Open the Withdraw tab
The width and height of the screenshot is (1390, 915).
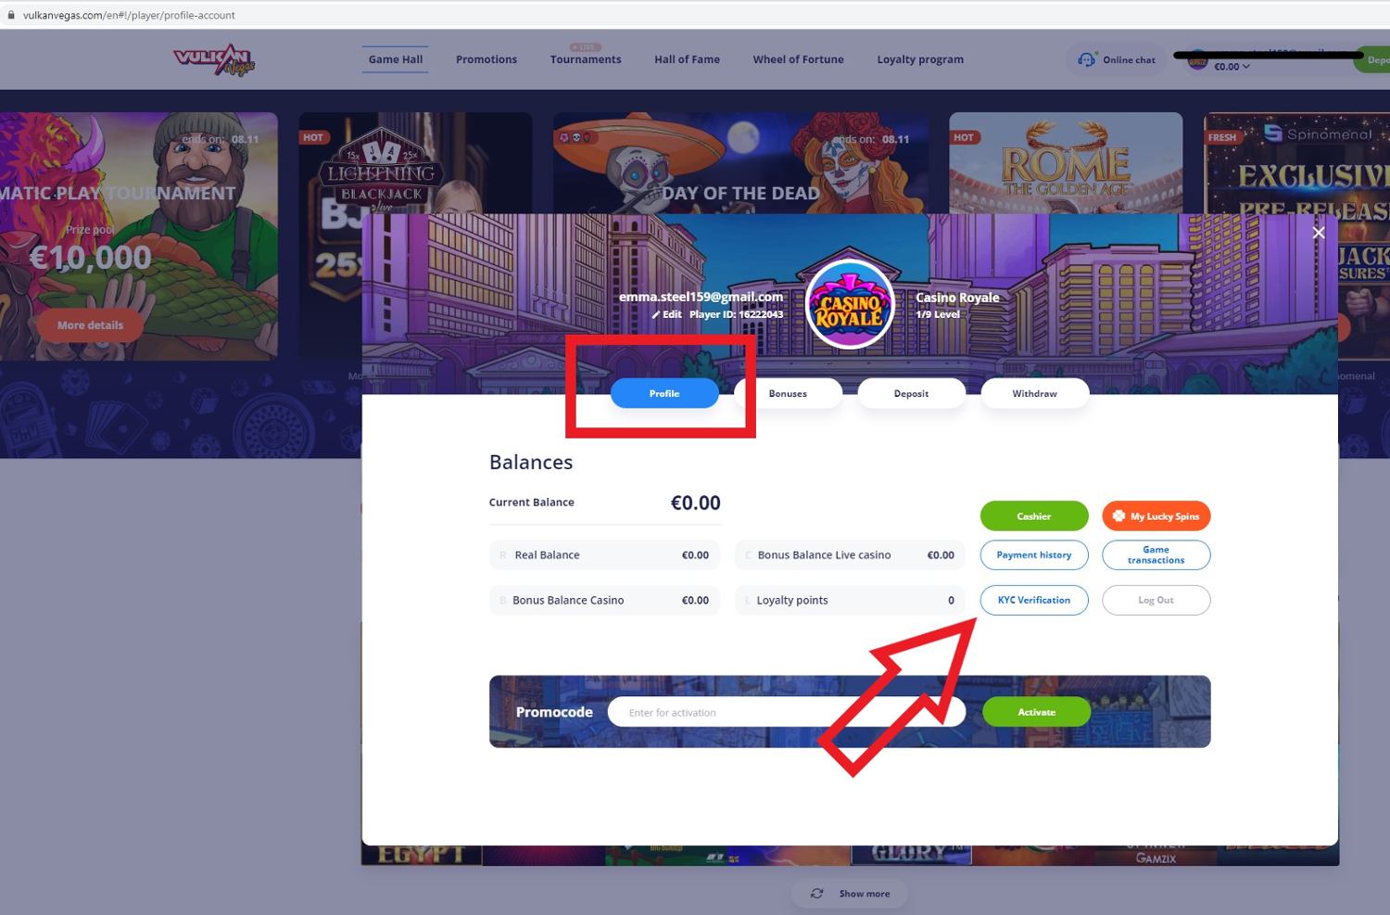[x=1034, y=393]
